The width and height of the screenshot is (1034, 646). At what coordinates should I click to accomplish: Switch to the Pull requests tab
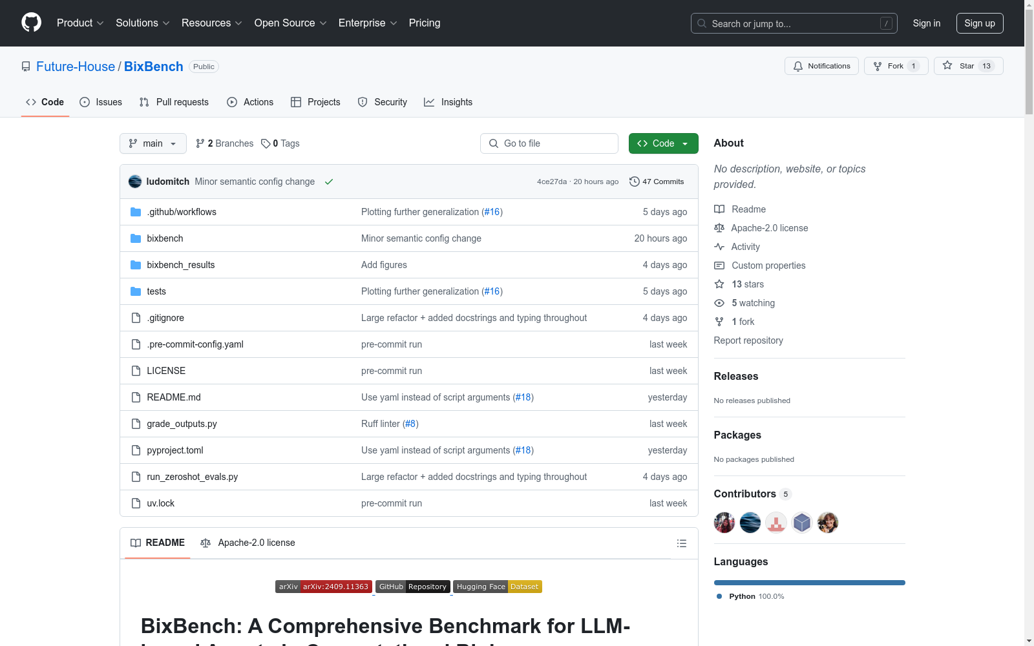174,102
